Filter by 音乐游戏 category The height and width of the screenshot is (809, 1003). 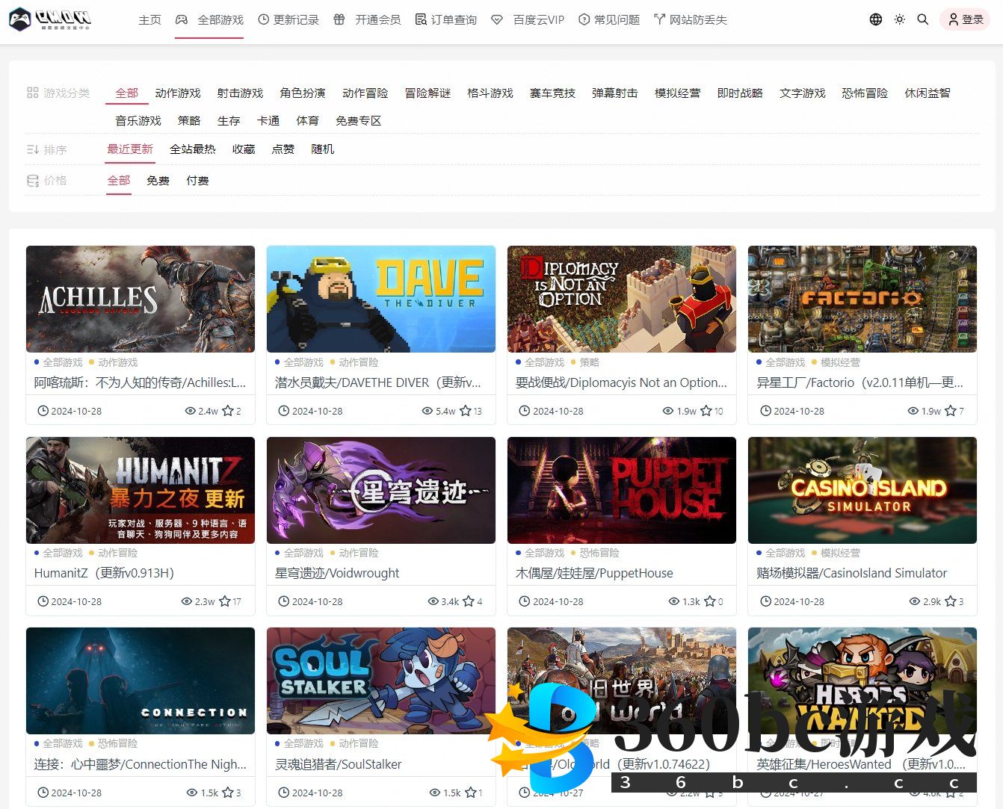click(x=138, y=120)
